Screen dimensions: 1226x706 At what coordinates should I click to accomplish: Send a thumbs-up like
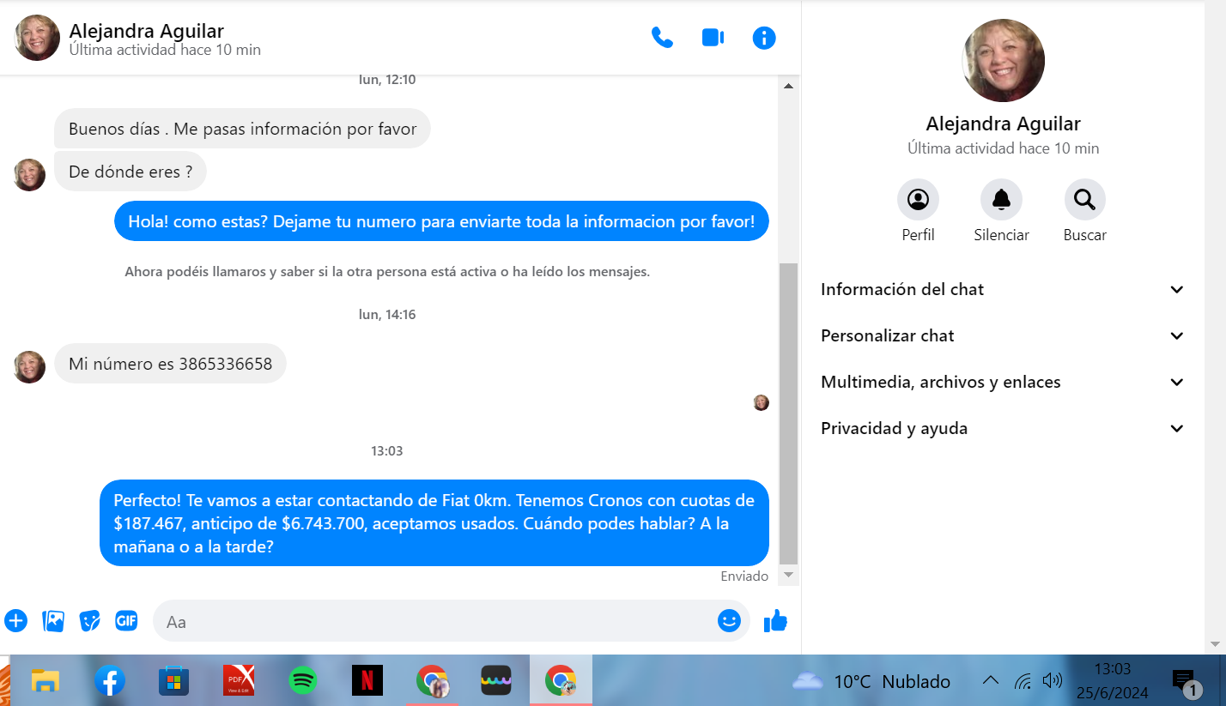[775, 620]
